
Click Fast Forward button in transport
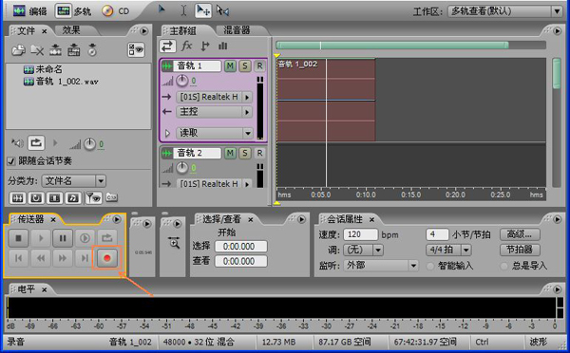[x=63, y=258]
